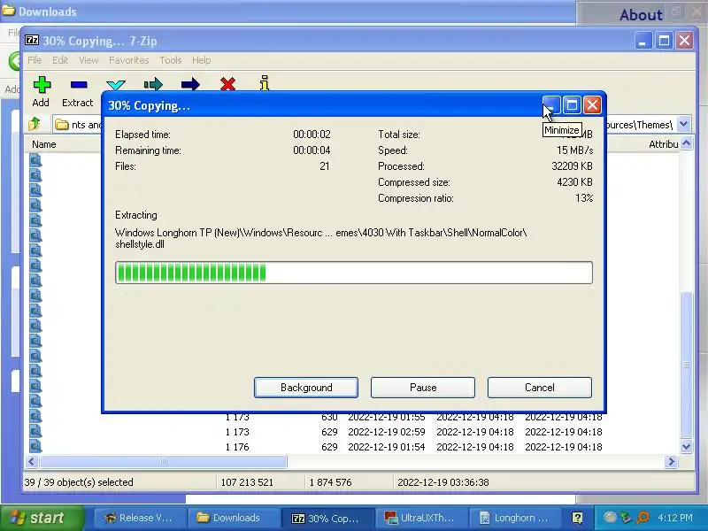
Task: Switch to Release V... taskbar item
Action: click(x=138, y=518)
